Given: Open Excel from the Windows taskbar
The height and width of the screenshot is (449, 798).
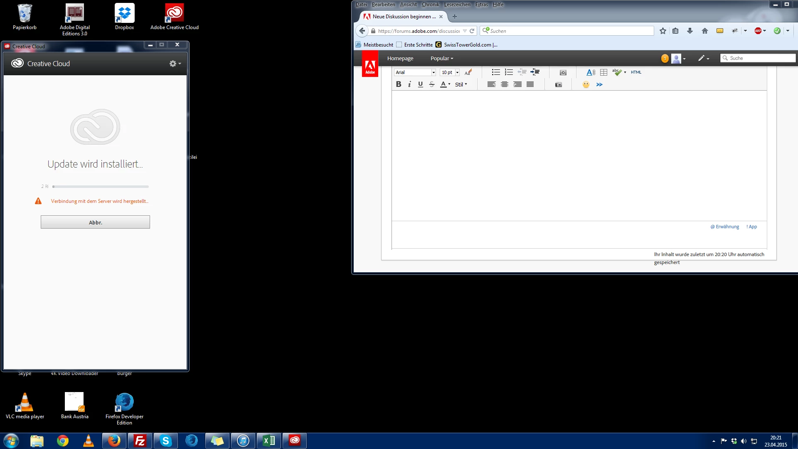Looking at the screenshot, I should 269,440.
